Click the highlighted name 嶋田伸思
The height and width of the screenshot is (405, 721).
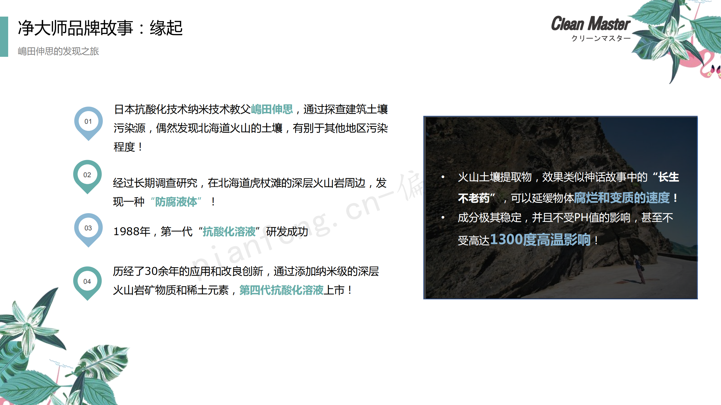pyautogui.click(x=272, y=109)
